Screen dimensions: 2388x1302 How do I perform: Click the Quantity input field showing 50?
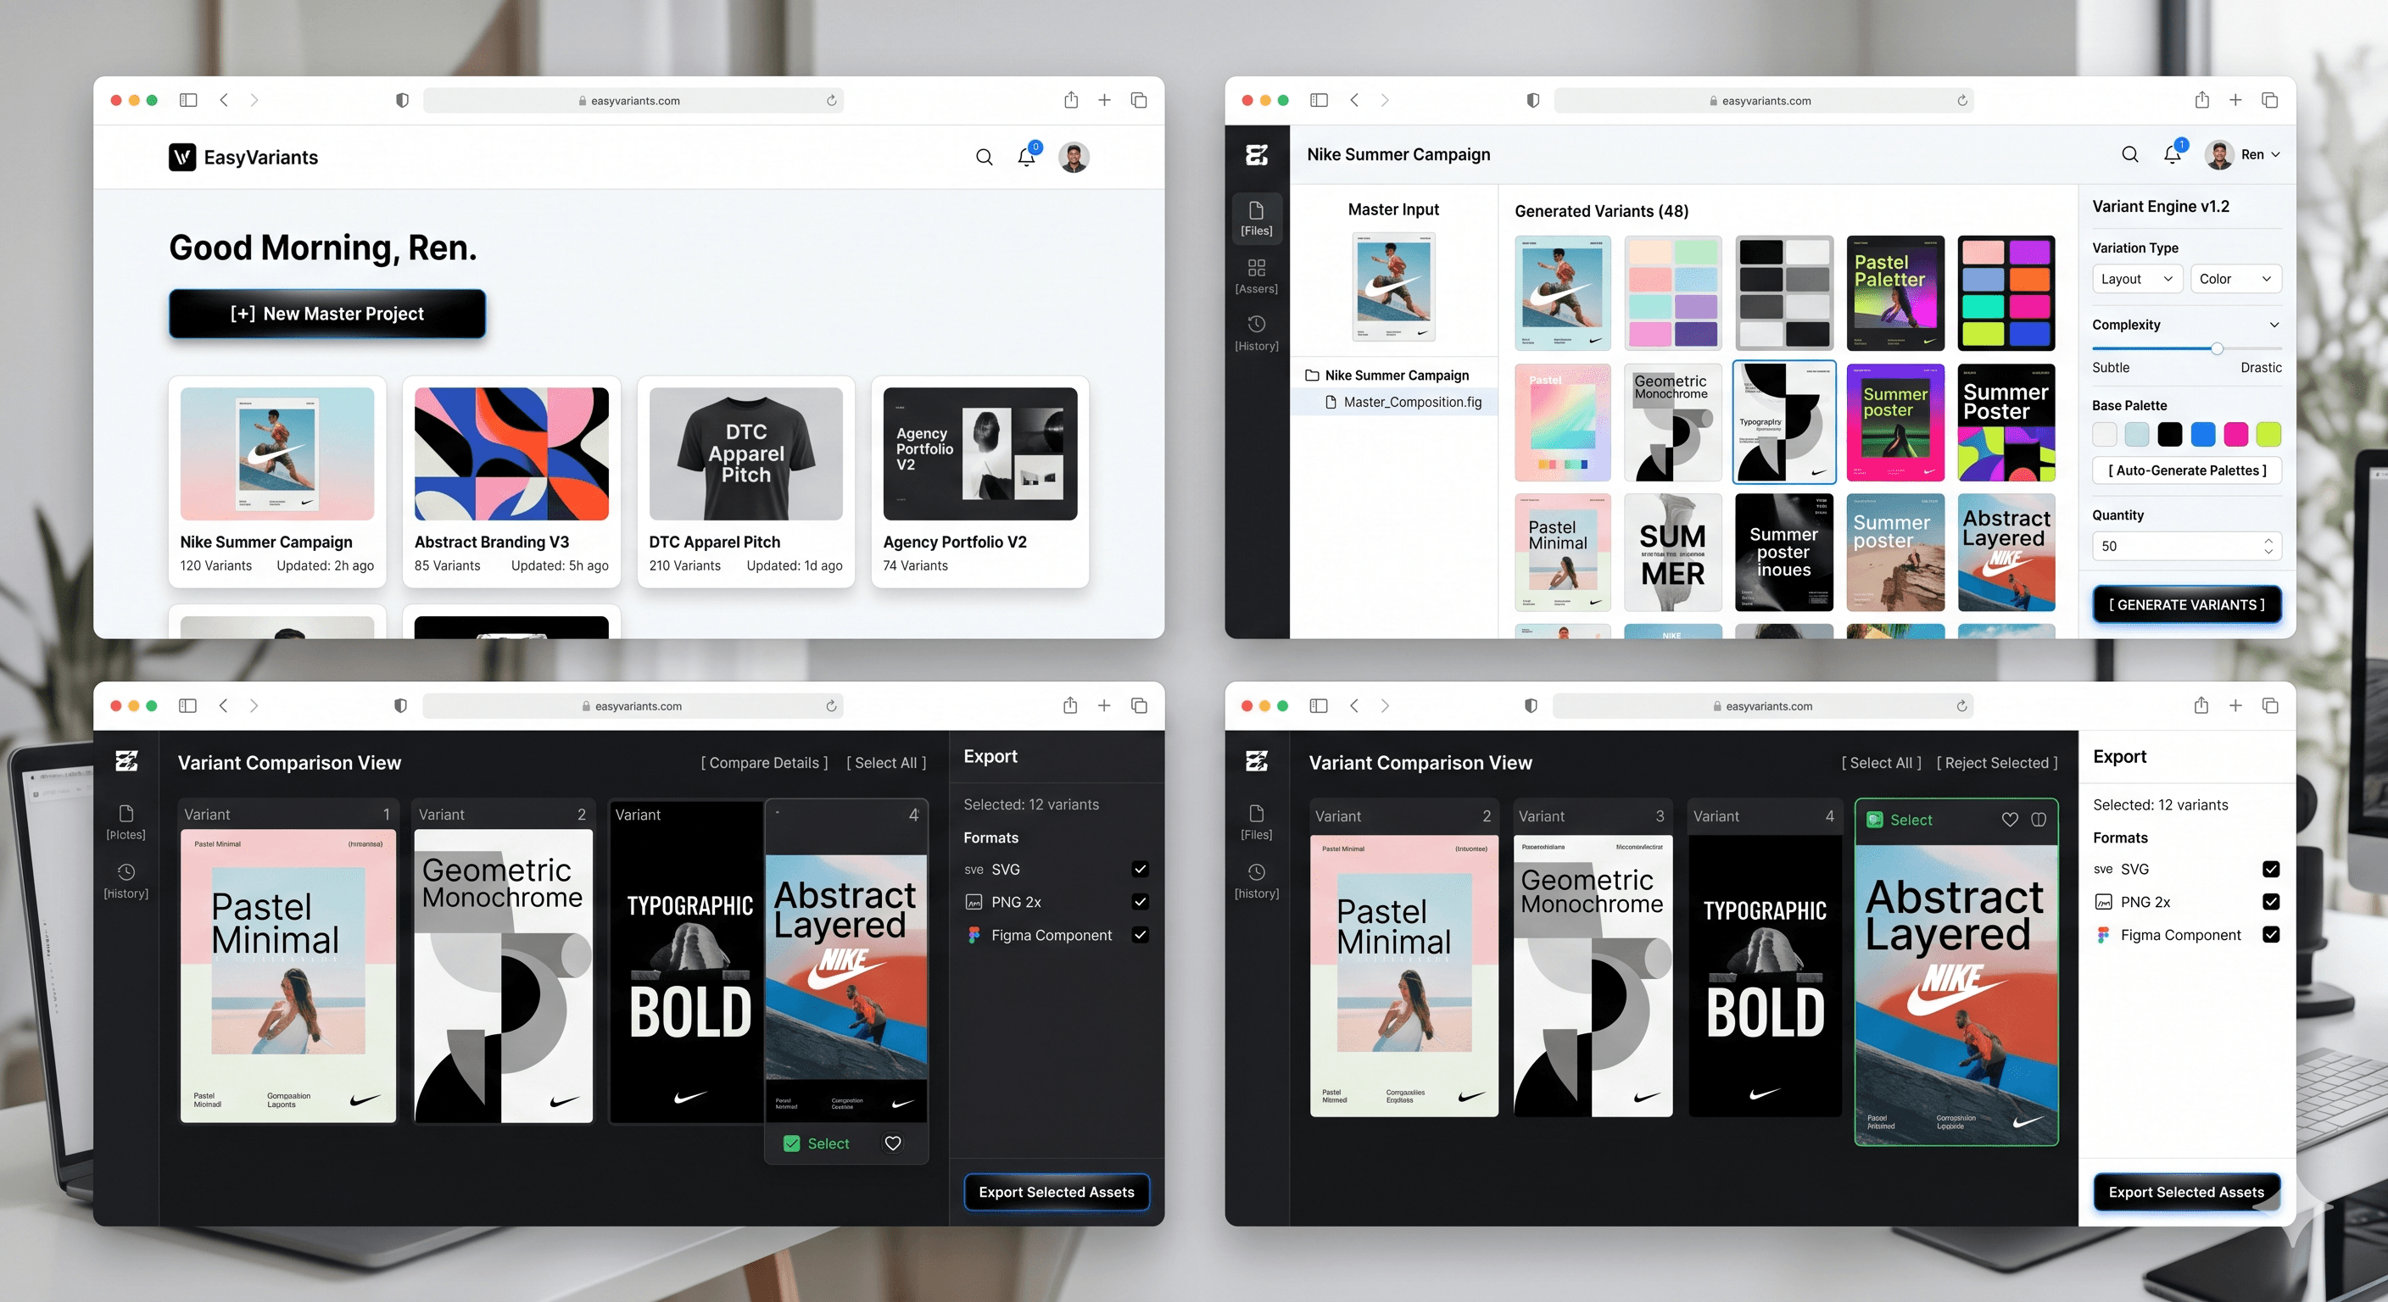(2187, 547)
